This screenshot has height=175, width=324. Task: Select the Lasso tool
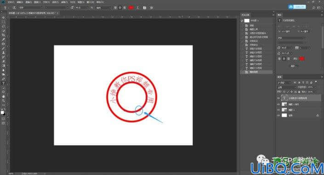[3, 27]
